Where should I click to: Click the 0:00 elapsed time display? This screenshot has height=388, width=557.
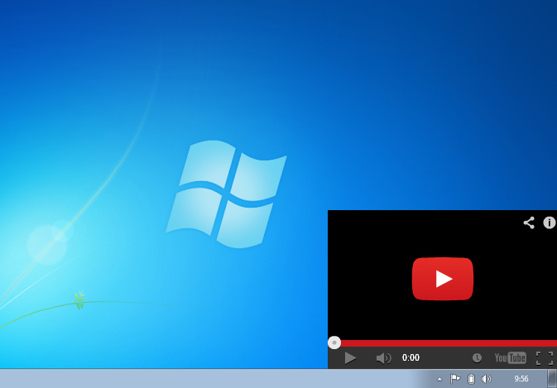click(411, 357)
